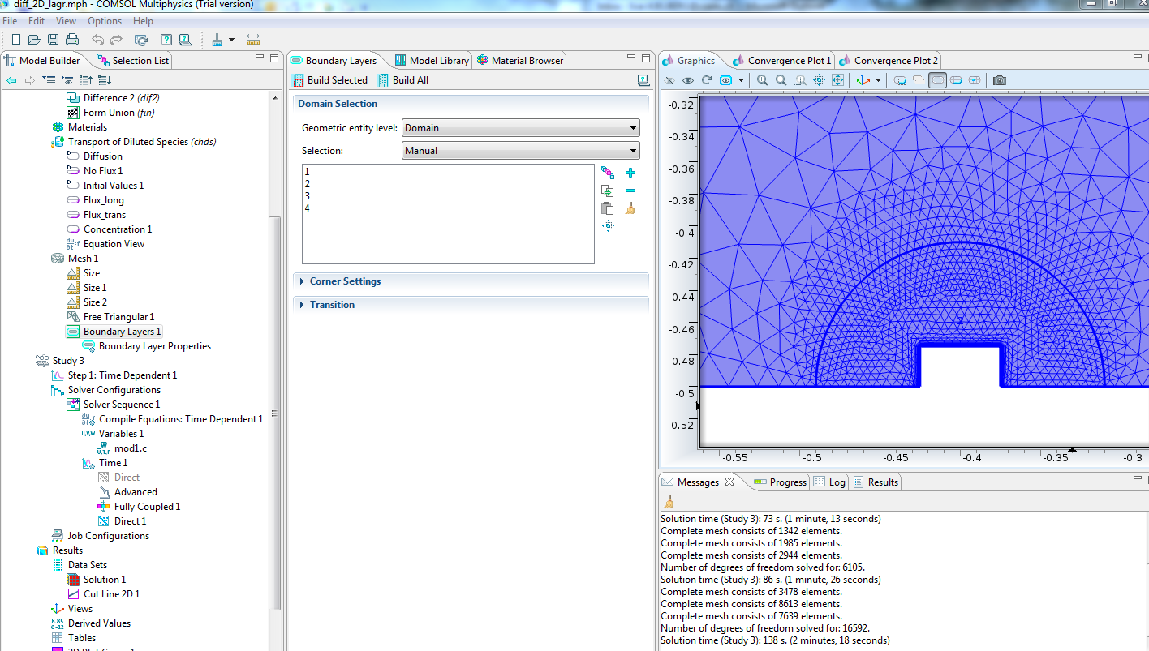Click Zoom In in the Graphics toolbar
The image size is (1149, 651).
(x=763, y=80)
